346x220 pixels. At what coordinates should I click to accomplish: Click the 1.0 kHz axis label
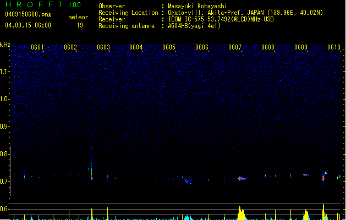tap(4, 99)
